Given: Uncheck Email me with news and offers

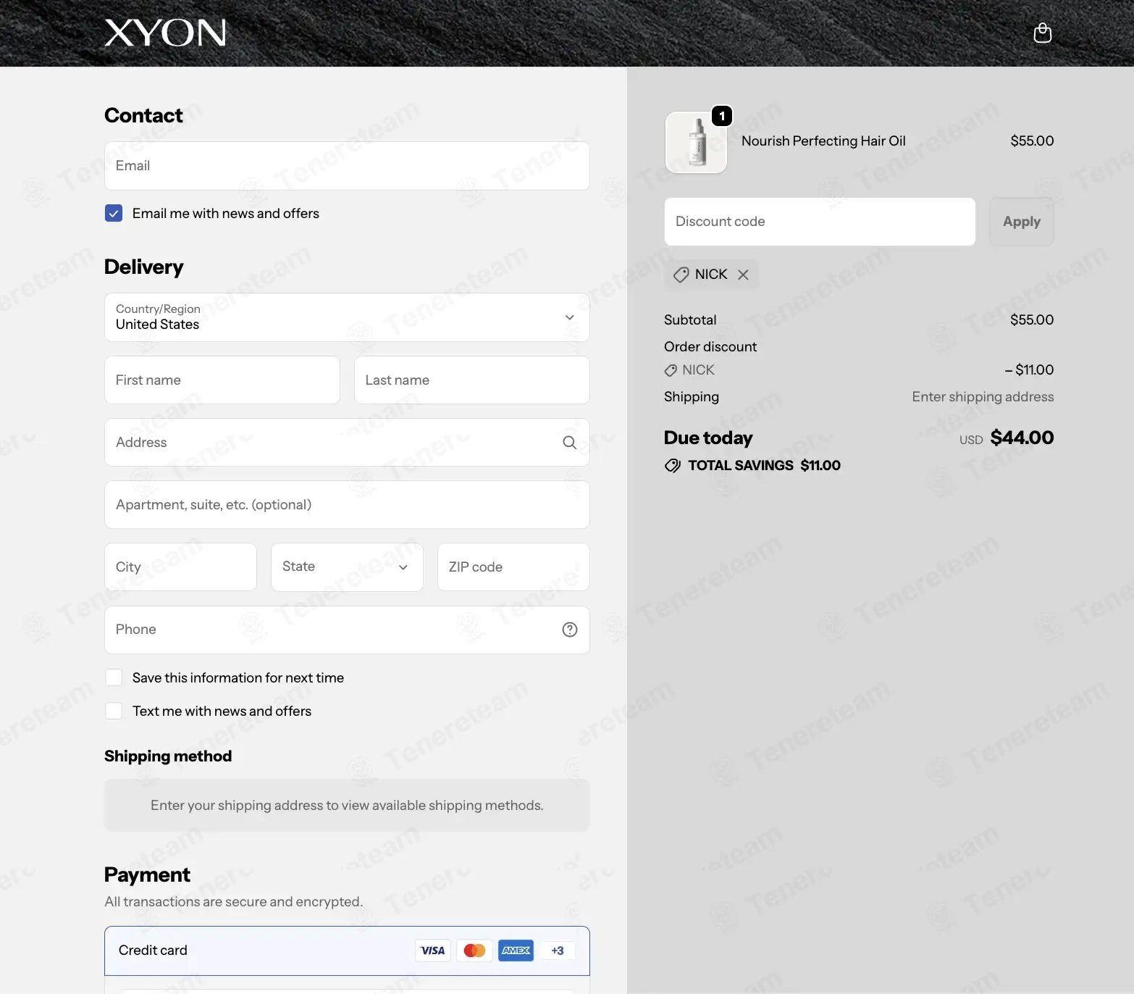Looking at the screenshot, I should pos(114,213).
